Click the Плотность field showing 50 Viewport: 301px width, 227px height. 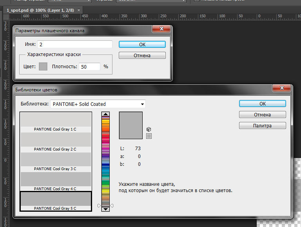click(89, 67)
